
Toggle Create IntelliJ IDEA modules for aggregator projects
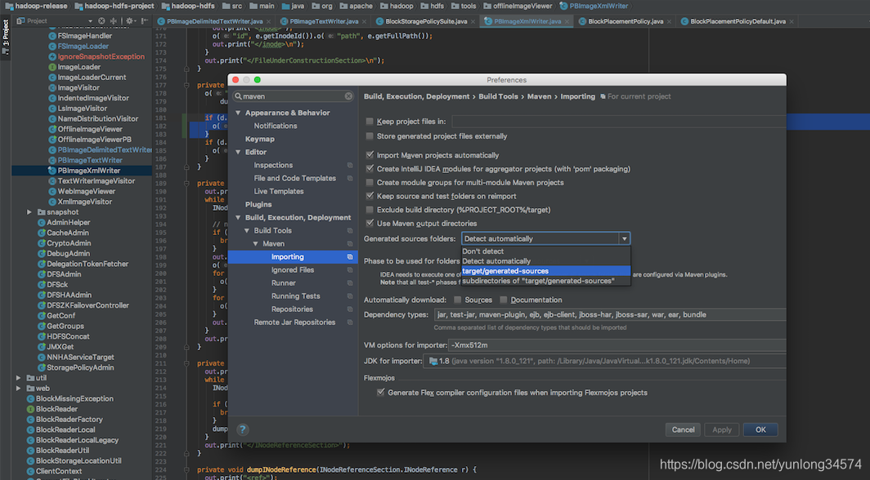point(370,169)
